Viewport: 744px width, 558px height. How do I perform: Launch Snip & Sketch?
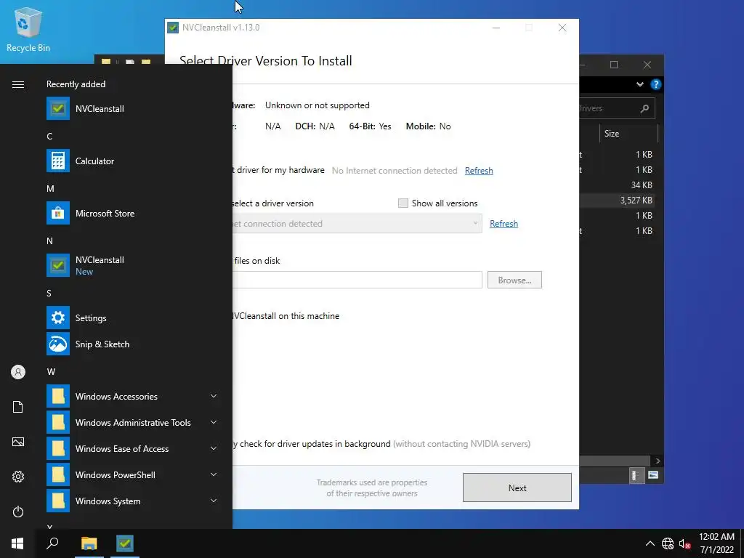(132, 344)
